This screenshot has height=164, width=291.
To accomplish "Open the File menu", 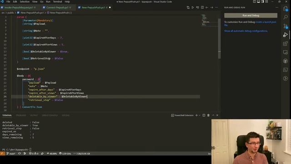I will click(x=8, y=2).
